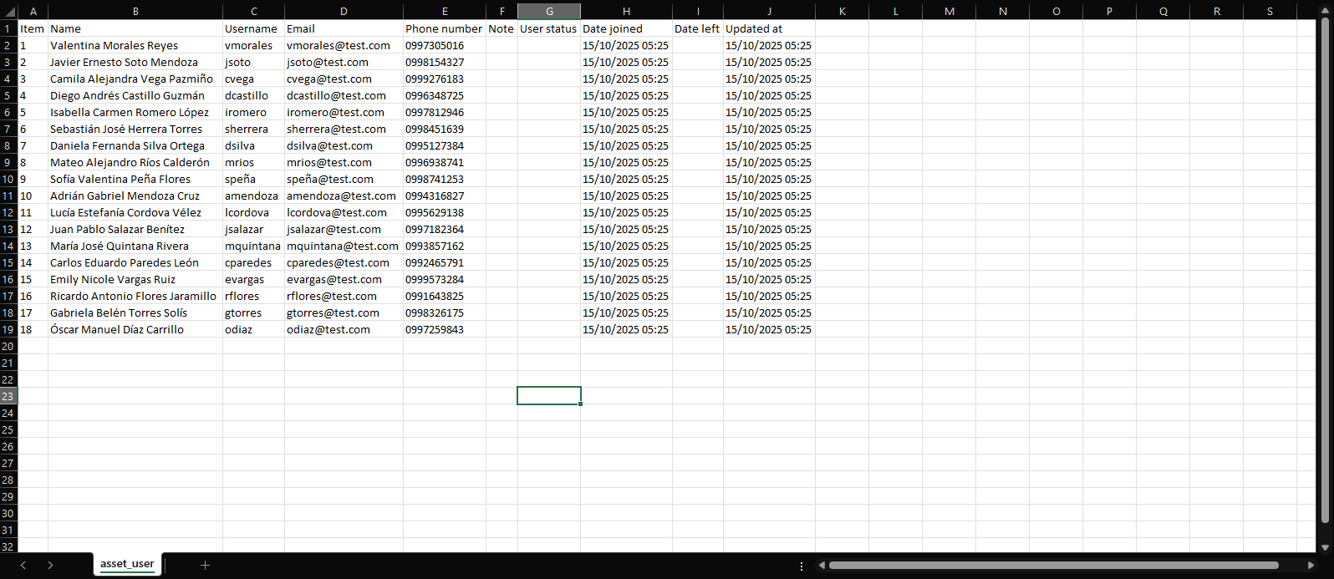Select the 'Date left' header cell
The height and width of the screenshot is (579, 1334).
(x=697, y=28)
